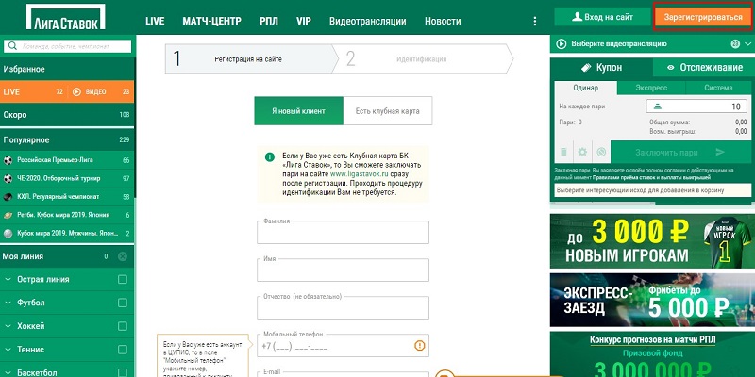Open the three-dot more menu in header
Viewport: 755px width, 377px height.
coord(537,20)
